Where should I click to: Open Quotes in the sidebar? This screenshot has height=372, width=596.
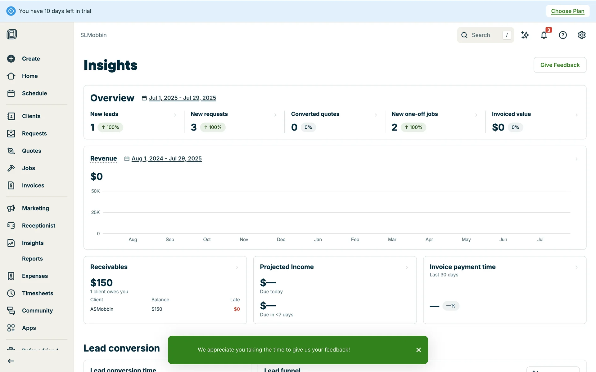point(31,151)
